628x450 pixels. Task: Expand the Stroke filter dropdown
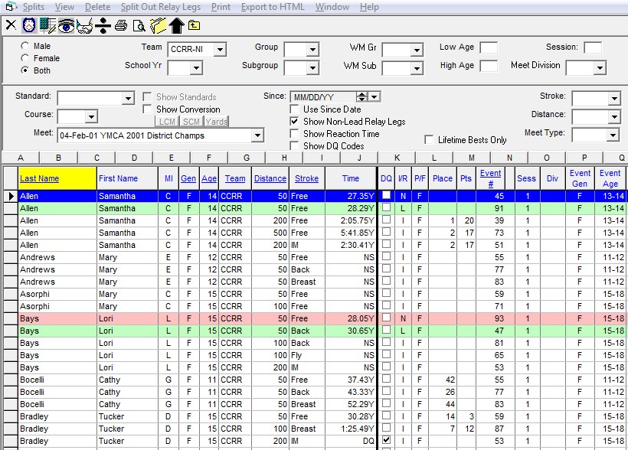coord(613,99)
